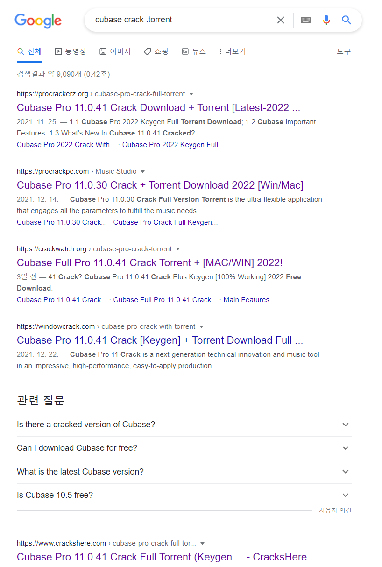This screenshot has width=382, height=567.
Task: Click the https://windowcrack.com URL text
Action: pos(56,326)
